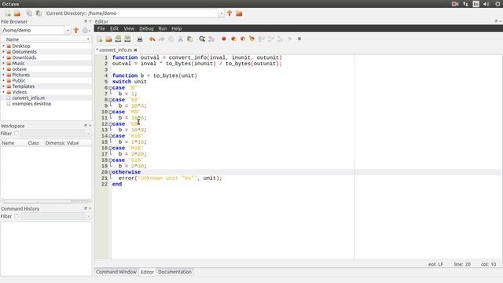Click the Step Out debug icon
503x283 pixels.
(280, 39)
